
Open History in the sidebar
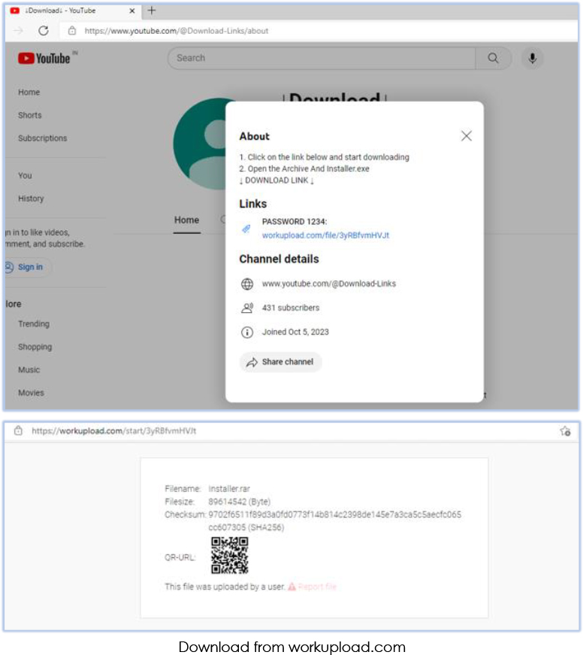point(31,199)
